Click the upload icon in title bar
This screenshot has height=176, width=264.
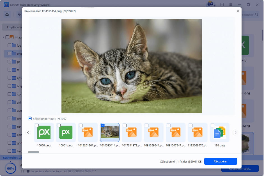(x=222, y=5)
